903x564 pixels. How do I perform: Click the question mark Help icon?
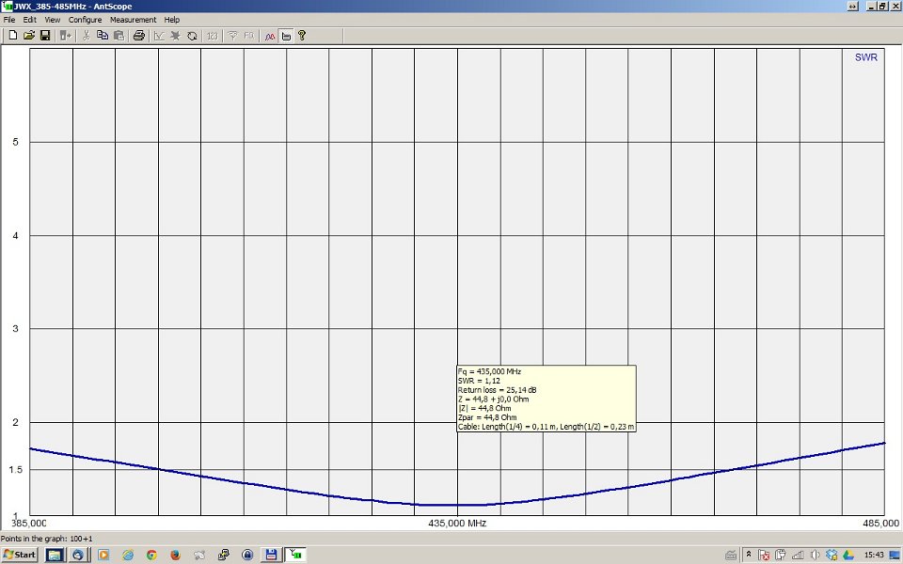tap(301, 36)
